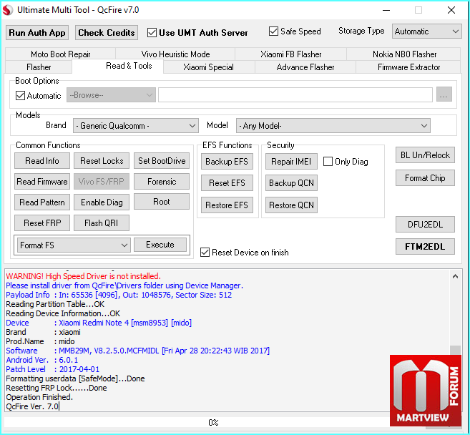Open the Format FS operation dropdown

click(74, 245)
